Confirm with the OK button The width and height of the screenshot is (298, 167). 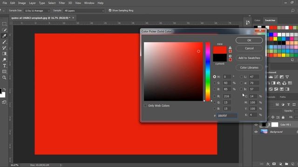point(249,40)
